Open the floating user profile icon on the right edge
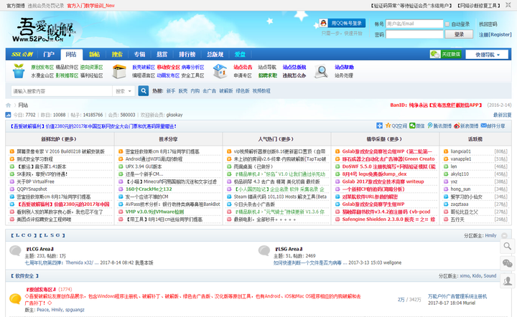Viewport: 517px width, 317px height. click(507, 281)
